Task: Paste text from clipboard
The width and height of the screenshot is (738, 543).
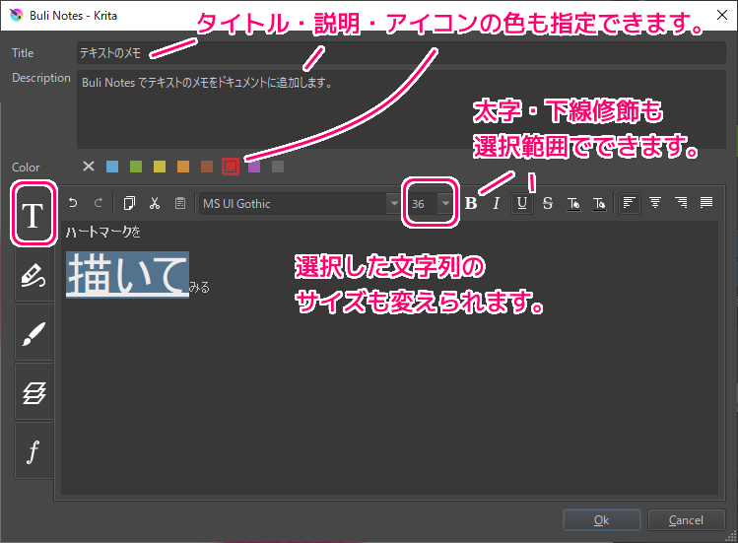Action: 179,203
